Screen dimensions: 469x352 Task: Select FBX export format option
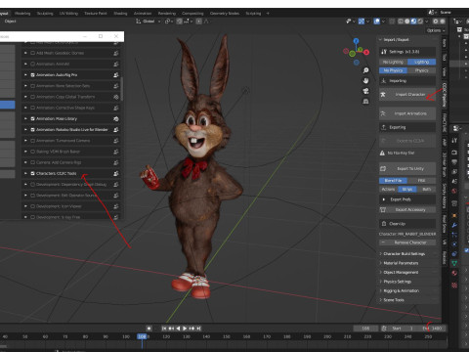pyautogui.click(x=421, y=180)
